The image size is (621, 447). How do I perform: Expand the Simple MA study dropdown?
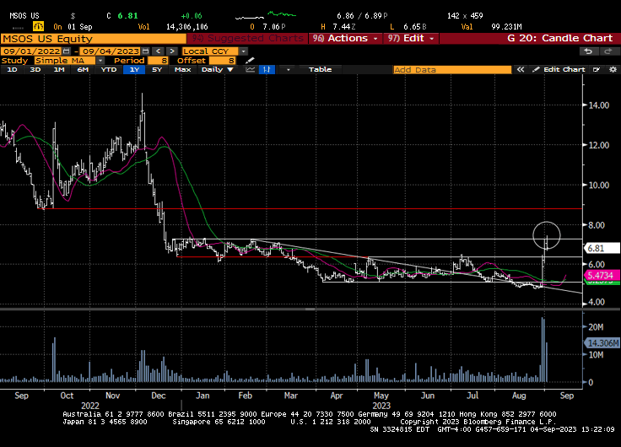click(100, 61)
